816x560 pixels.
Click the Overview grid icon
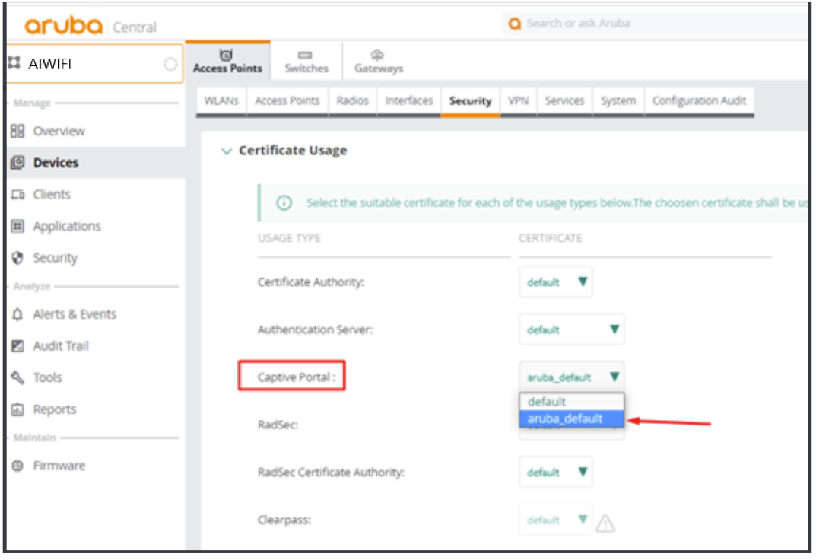tap(17, 131)
